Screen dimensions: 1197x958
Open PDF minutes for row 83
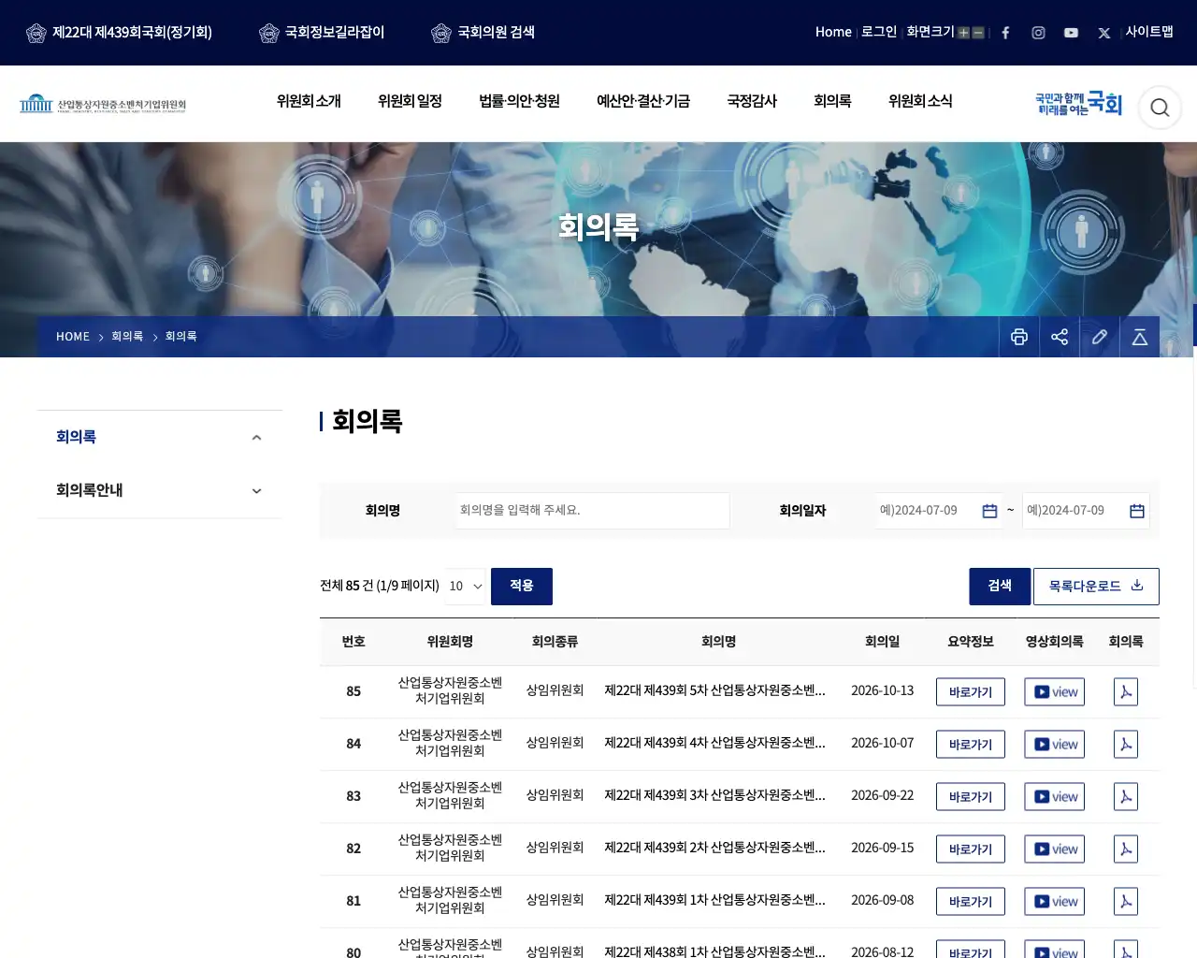pos(1126,797)
